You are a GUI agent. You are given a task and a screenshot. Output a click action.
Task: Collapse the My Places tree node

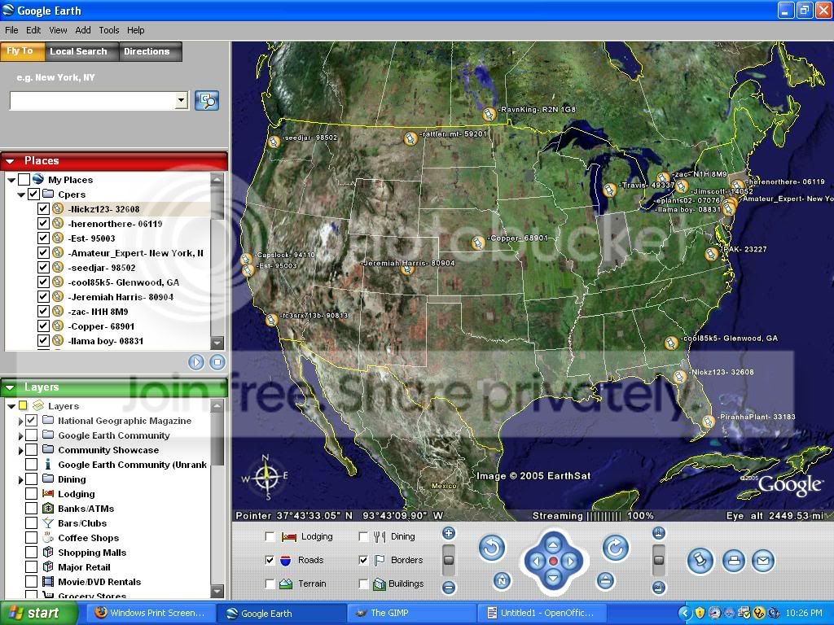pos(11,180)
